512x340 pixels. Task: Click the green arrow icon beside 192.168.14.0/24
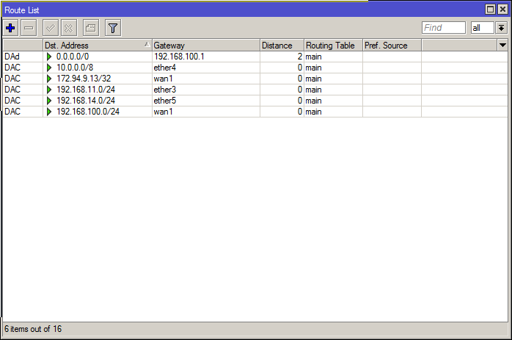49,101
